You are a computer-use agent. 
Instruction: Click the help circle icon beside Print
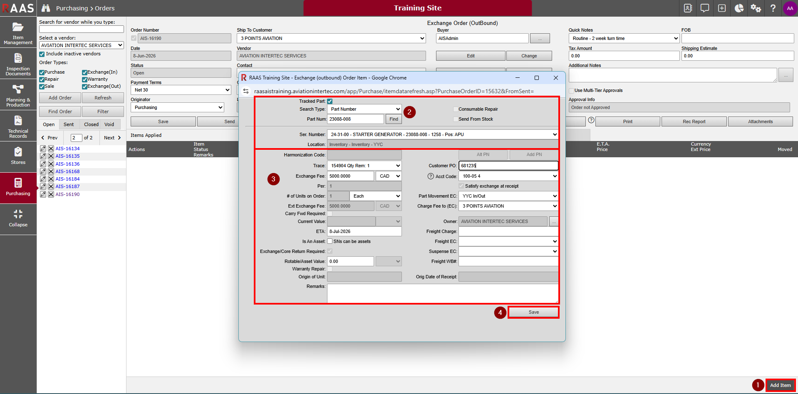(591, 120)
